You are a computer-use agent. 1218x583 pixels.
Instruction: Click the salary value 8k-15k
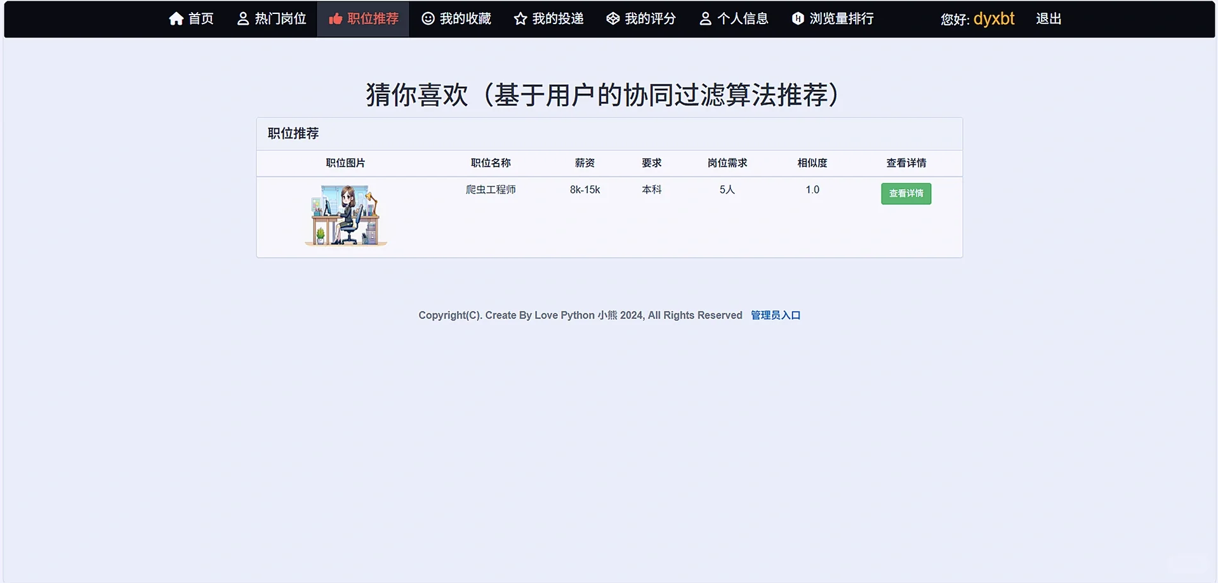pyautogui.click(x=585, y=190)
